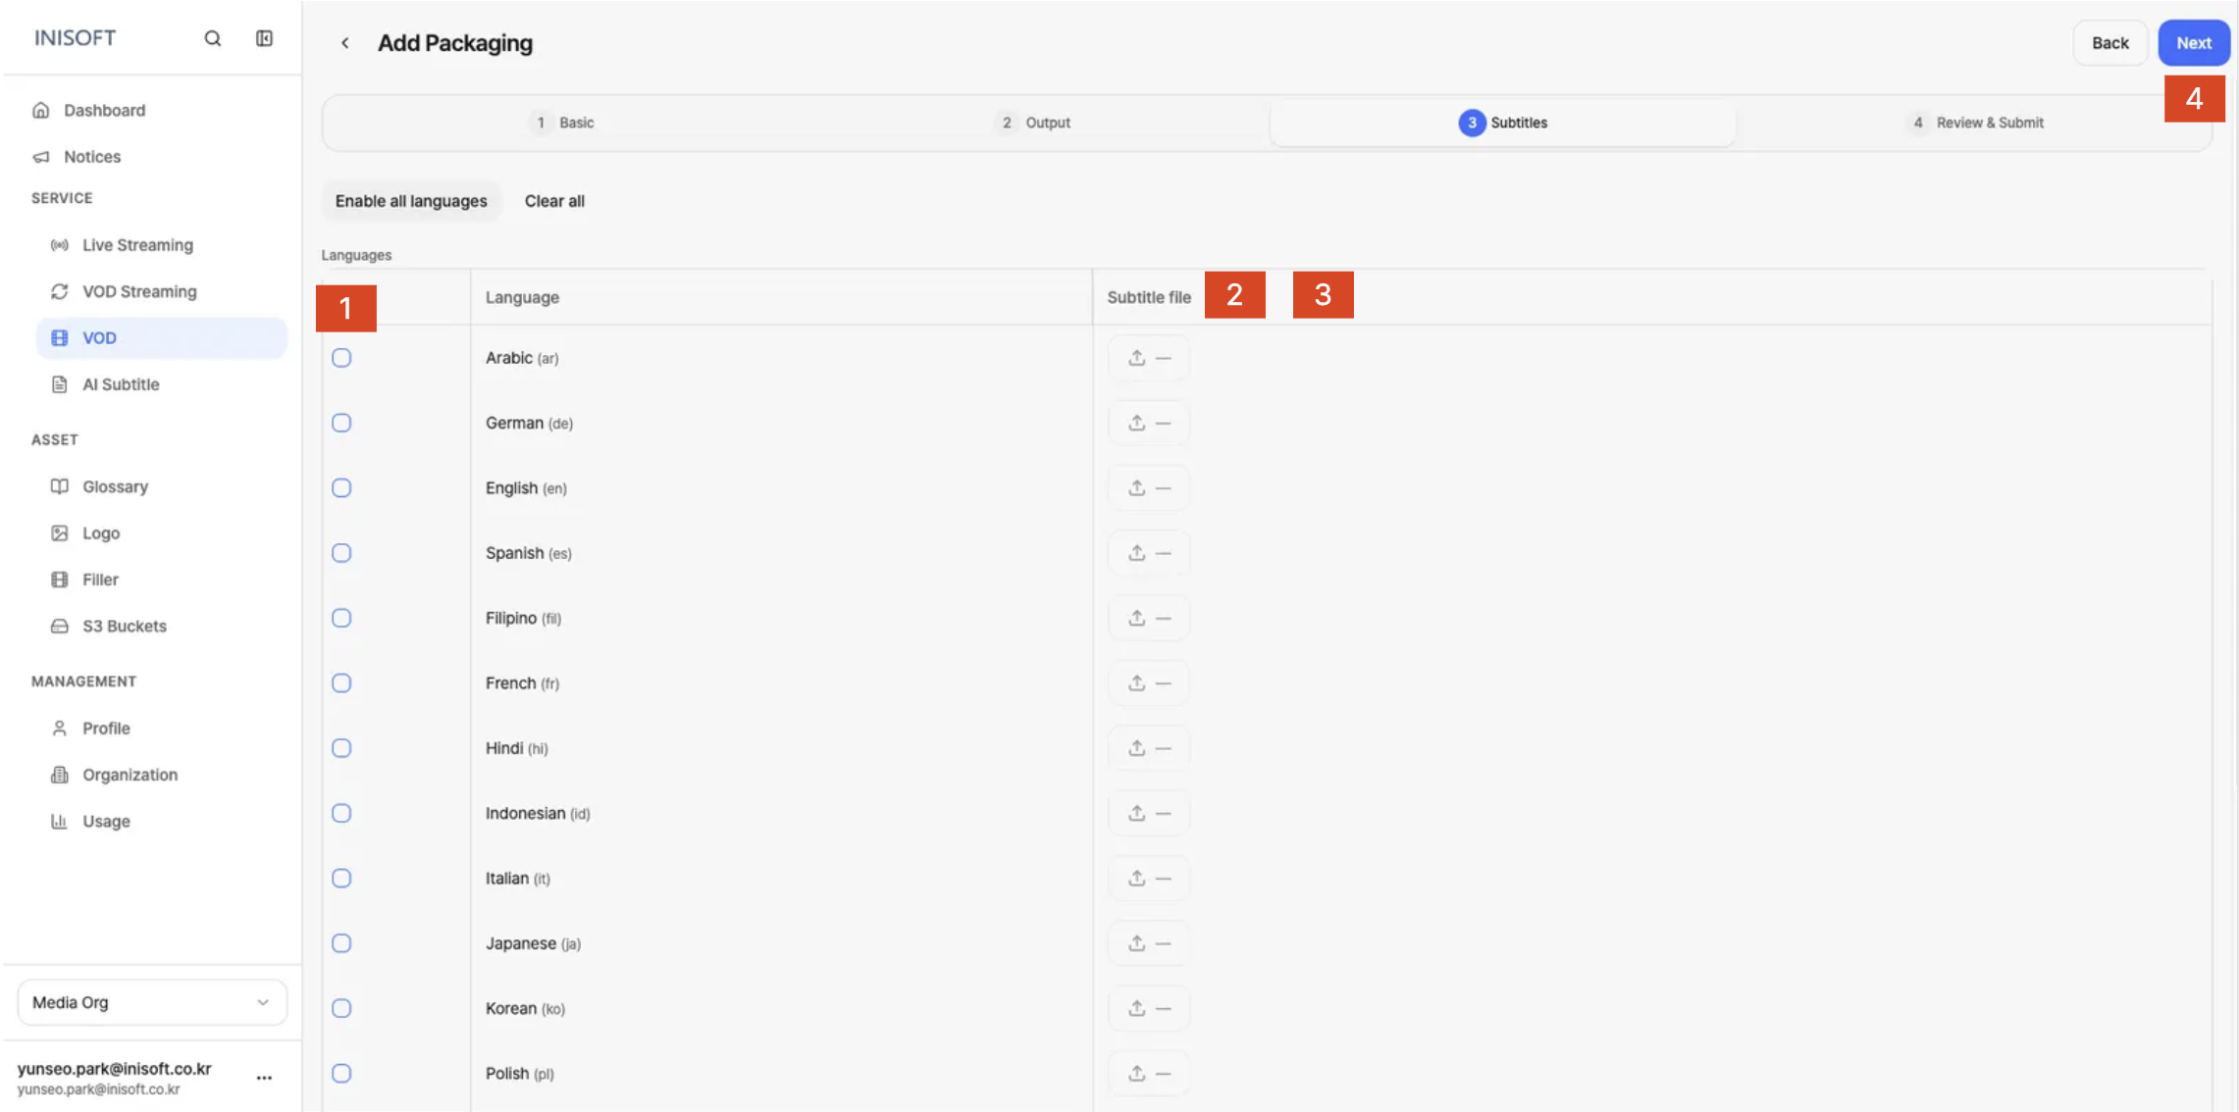Click Enable all languages
Image resolution: width=2239 pixels, height=1112 pixels.
(x=411, y=201)
